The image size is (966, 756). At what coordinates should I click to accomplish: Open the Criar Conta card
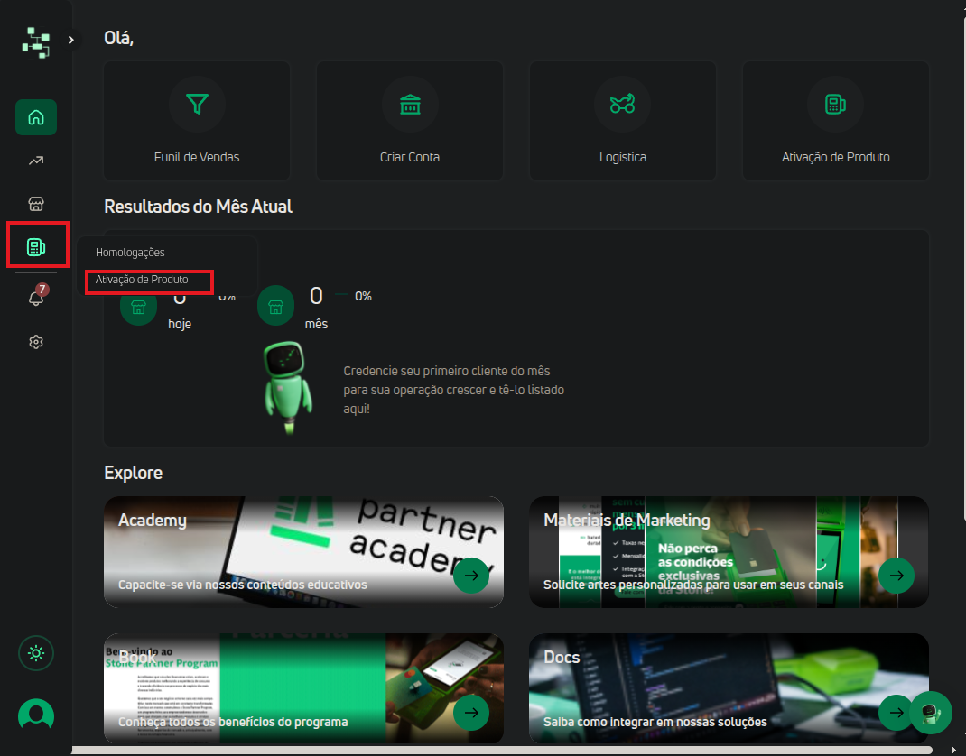410,121
